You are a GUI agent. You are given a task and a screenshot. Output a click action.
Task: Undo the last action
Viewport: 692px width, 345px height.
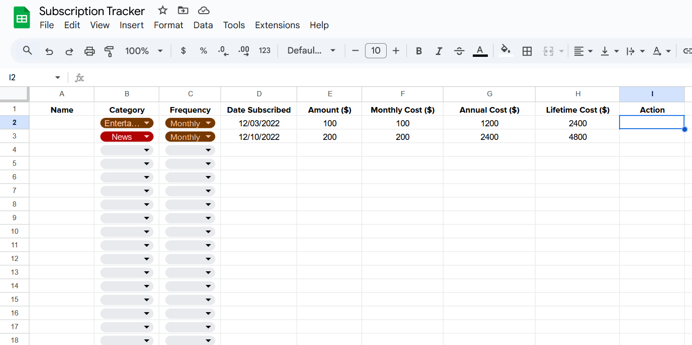[49, 51]
